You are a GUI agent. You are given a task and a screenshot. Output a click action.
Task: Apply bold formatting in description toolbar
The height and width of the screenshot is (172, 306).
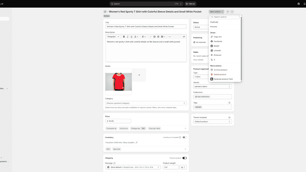(x=124, y=37)
